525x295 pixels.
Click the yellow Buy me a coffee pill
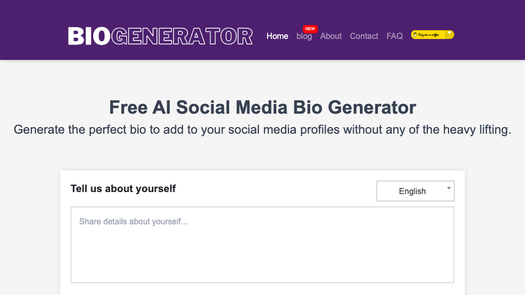tap(432, 34)
